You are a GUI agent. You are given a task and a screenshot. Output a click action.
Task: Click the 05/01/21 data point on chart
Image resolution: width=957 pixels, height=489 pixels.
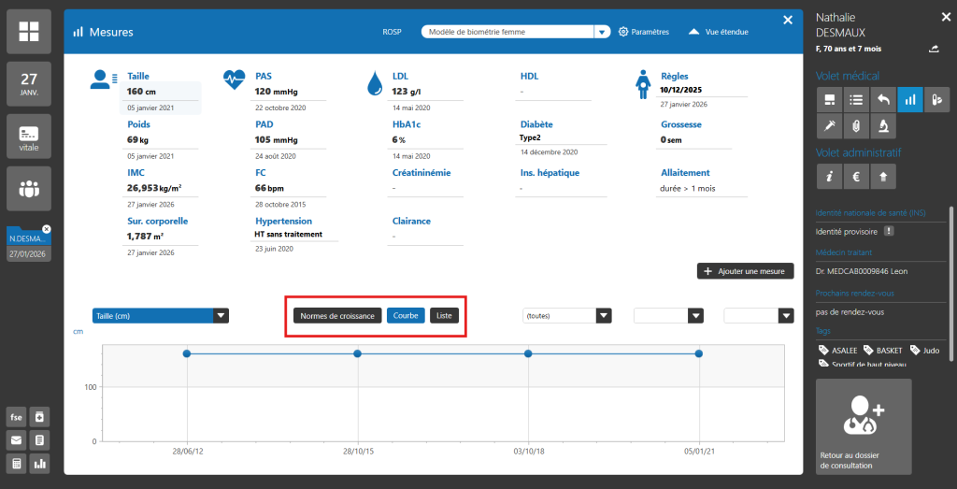pyautogui.click(x=698, y=353)
